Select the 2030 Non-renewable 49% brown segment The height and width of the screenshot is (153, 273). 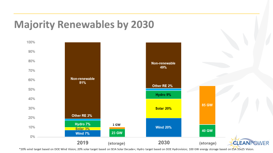point(163,65)
